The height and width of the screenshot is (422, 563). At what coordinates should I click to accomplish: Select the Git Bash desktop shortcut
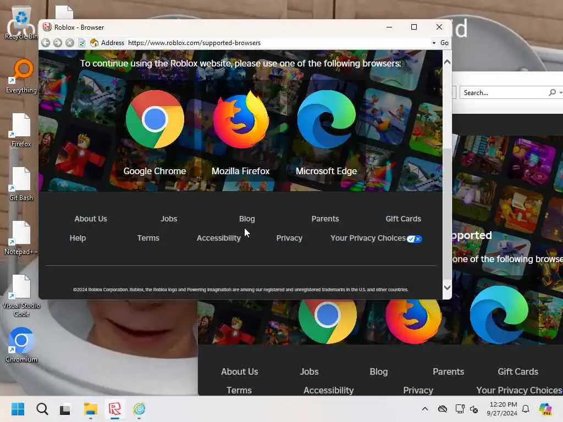coord(21,184)
